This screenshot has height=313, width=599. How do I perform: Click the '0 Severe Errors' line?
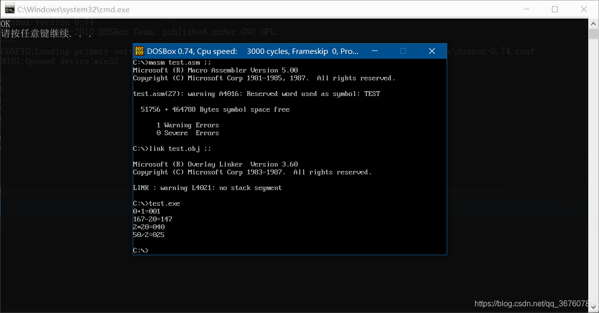188,133
